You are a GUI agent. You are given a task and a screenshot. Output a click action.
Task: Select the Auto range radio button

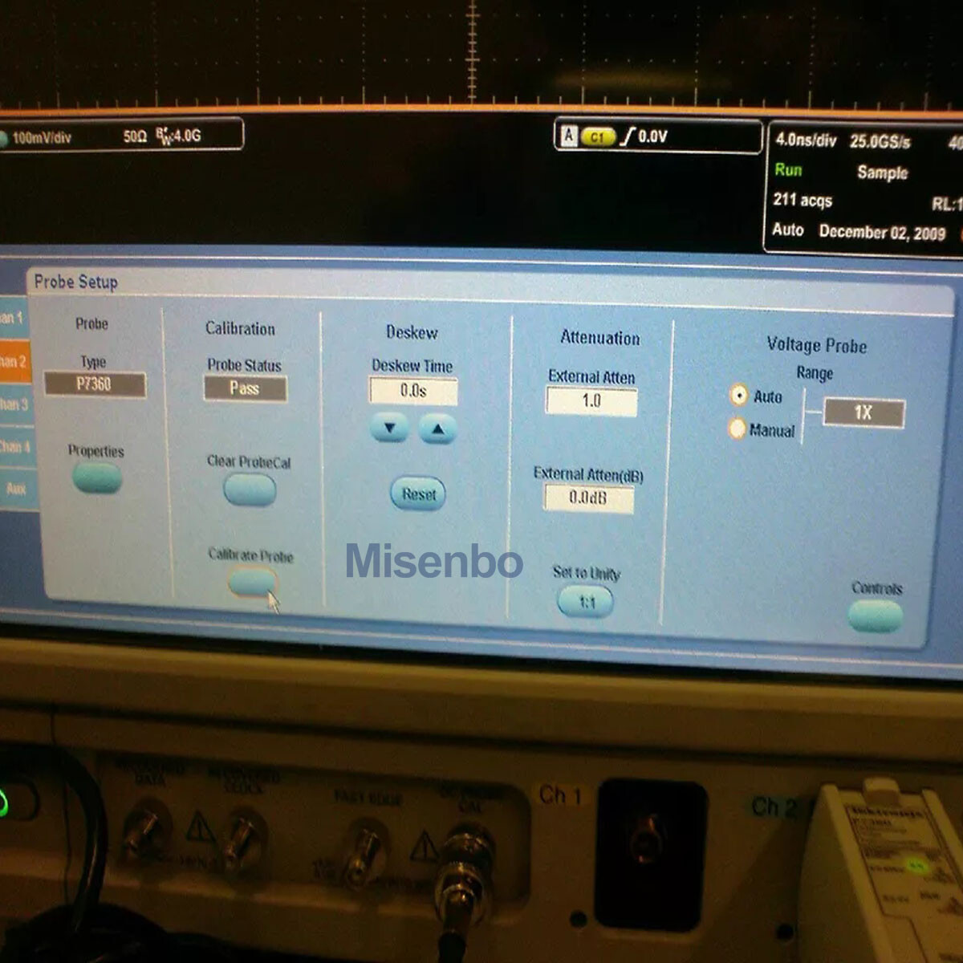(738, 395)
